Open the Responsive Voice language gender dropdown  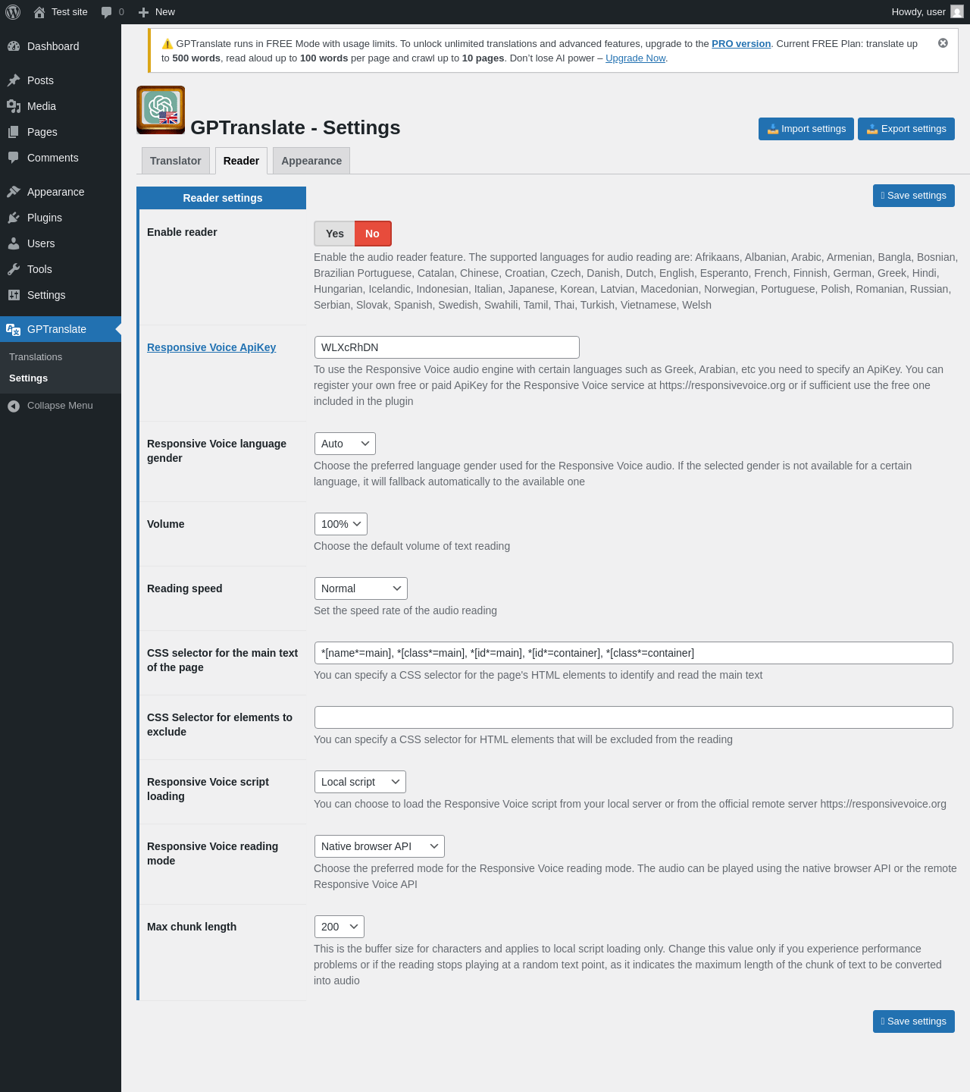(x=345, y=444)
